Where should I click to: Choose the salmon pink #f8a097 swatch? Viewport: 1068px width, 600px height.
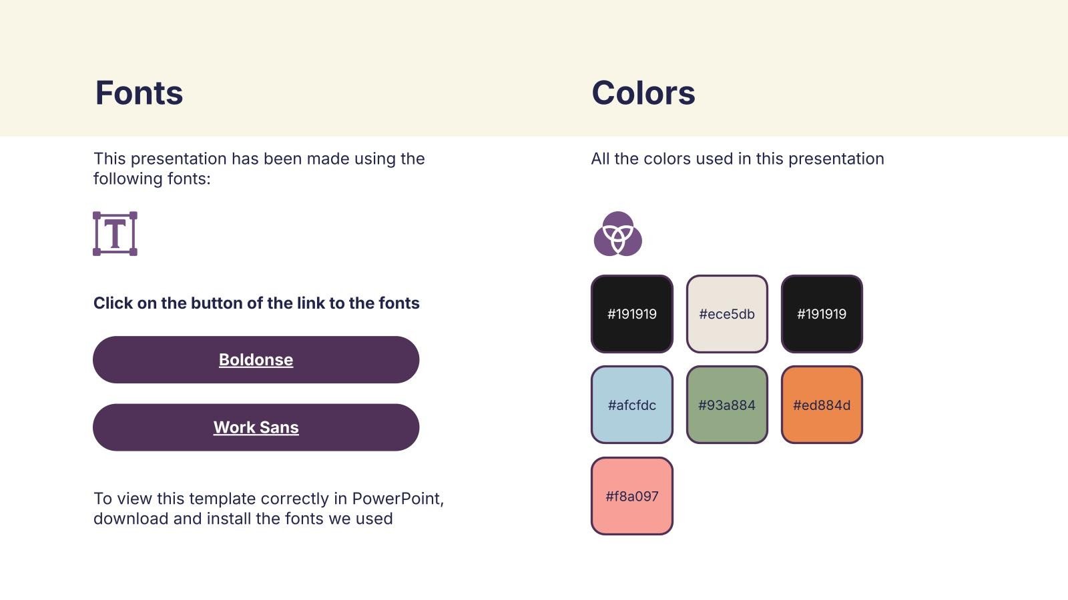click(x=632, y=496)
